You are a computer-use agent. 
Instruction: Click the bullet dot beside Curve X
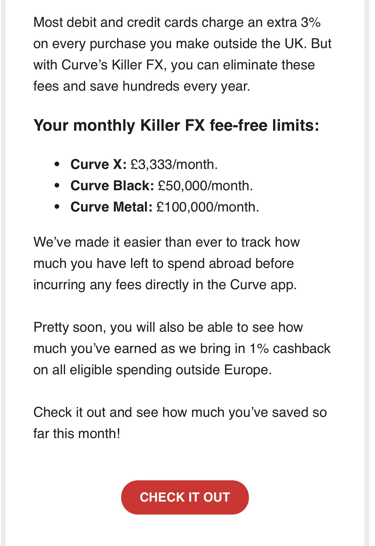(x=57, y=164)
